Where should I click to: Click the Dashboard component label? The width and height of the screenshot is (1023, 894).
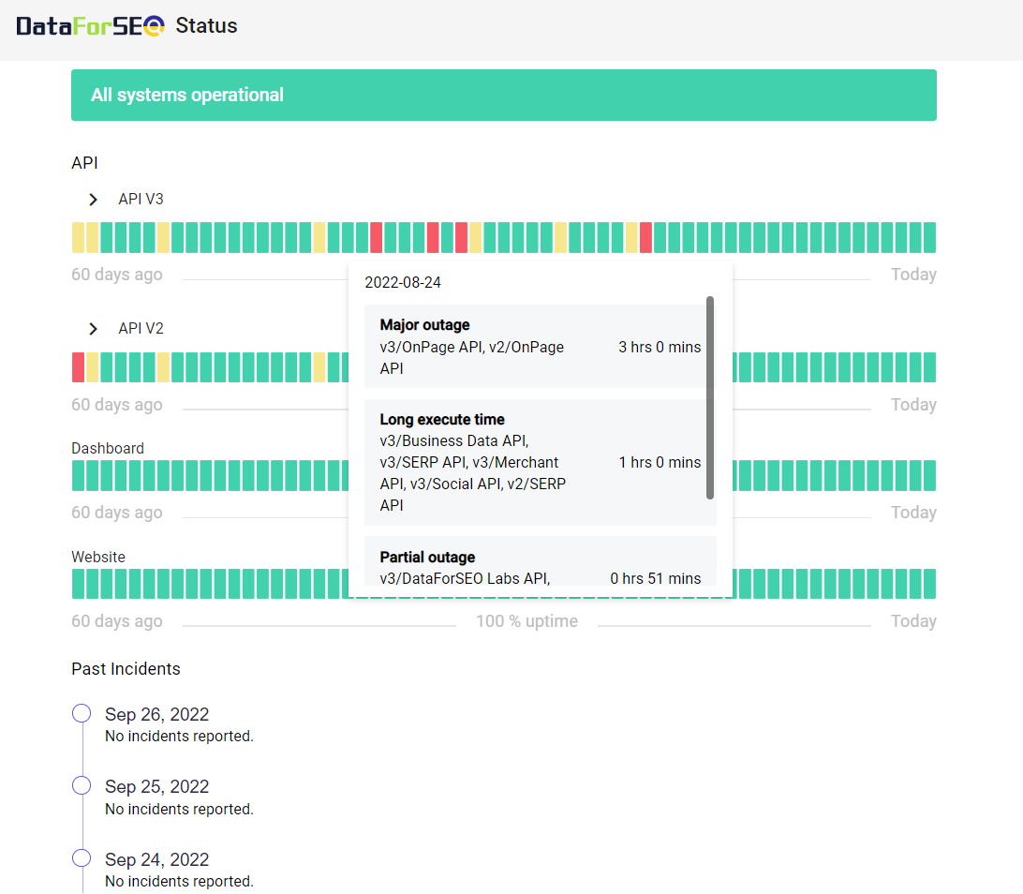click(108, 448)
